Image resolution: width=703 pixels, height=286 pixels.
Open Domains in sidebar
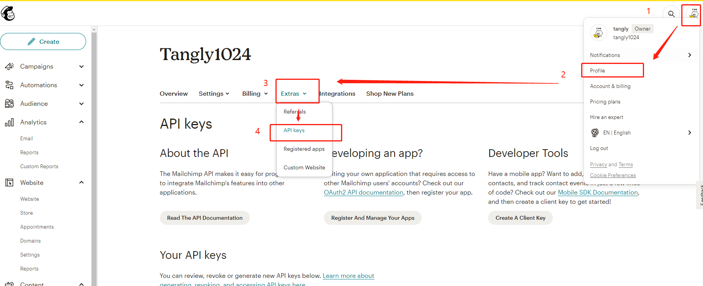pos(30,241)
